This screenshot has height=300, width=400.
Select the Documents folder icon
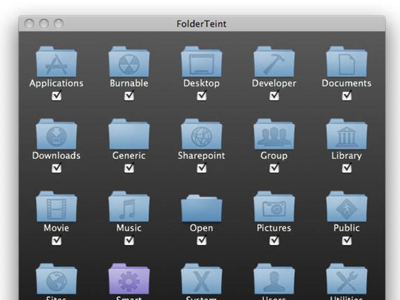346,61
